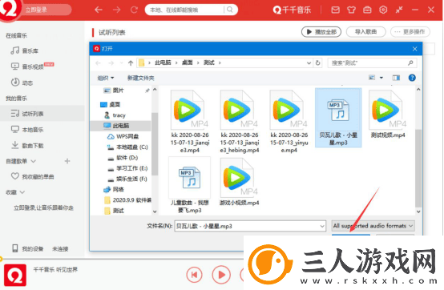Click the 搜索"测试" search field
The image size is (444, 290).
372,62
